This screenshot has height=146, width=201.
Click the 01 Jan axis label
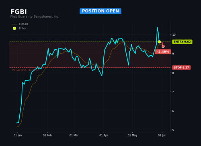click(x=18, y=135)
